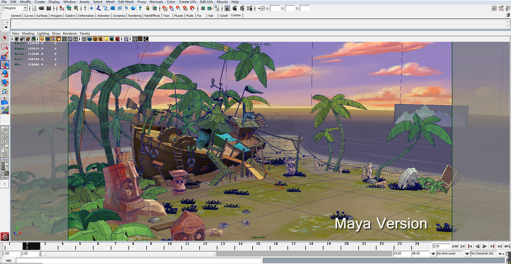Click the textured shading checker-cube icon
Image resolution: width=511 pixels, height=264 pixels.
(x=101, y=39)
